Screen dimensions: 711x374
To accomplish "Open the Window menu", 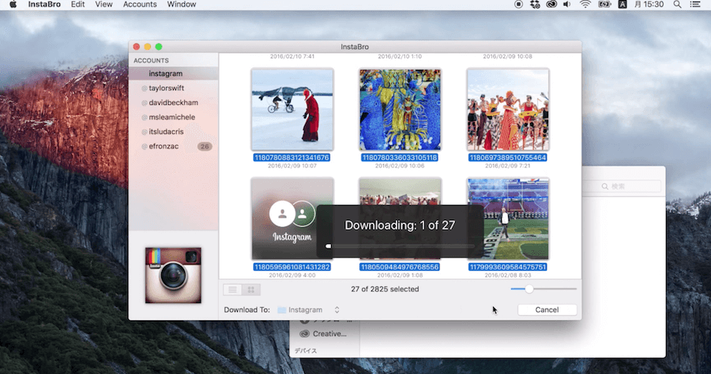I will click(x=182, y=5).
